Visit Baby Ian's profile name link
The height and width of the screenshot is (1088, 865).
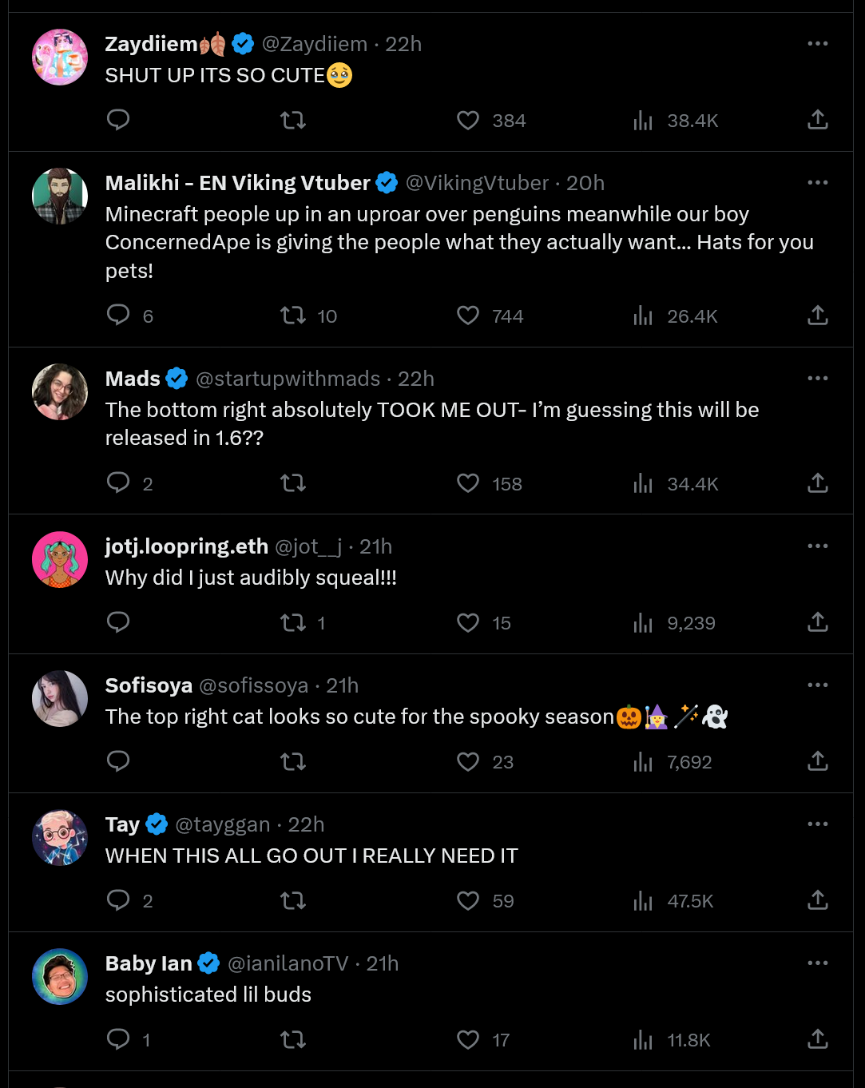tap(149, 963)
